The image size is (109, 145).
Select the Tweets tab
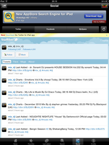7,62
